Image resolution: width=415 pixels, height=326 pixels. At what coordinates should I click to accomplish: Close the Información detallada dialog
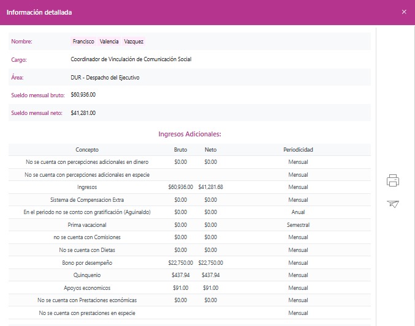point(403,12)
